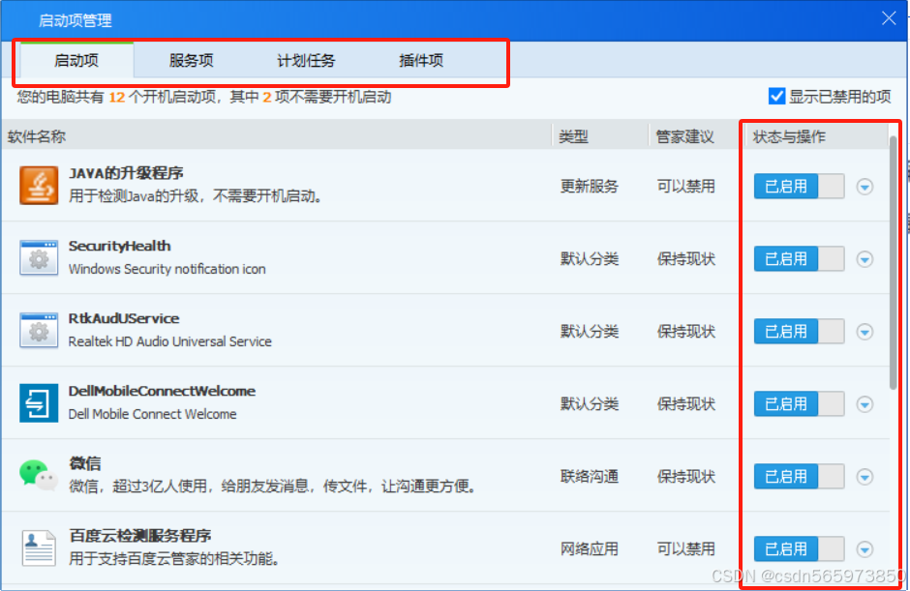910x591 pixels.
Task: Click 默认分类 type in DellMobileConnectWelcome row
Action: 589,403
